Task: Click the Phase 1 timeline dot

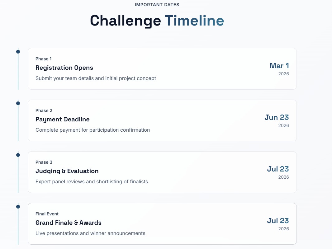Action: 18,52
